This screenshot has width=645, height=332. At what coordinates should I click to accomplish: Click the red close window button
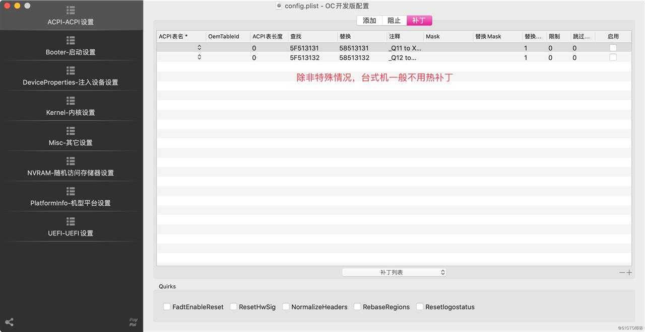pyautogui.click(x=7, y=6)
